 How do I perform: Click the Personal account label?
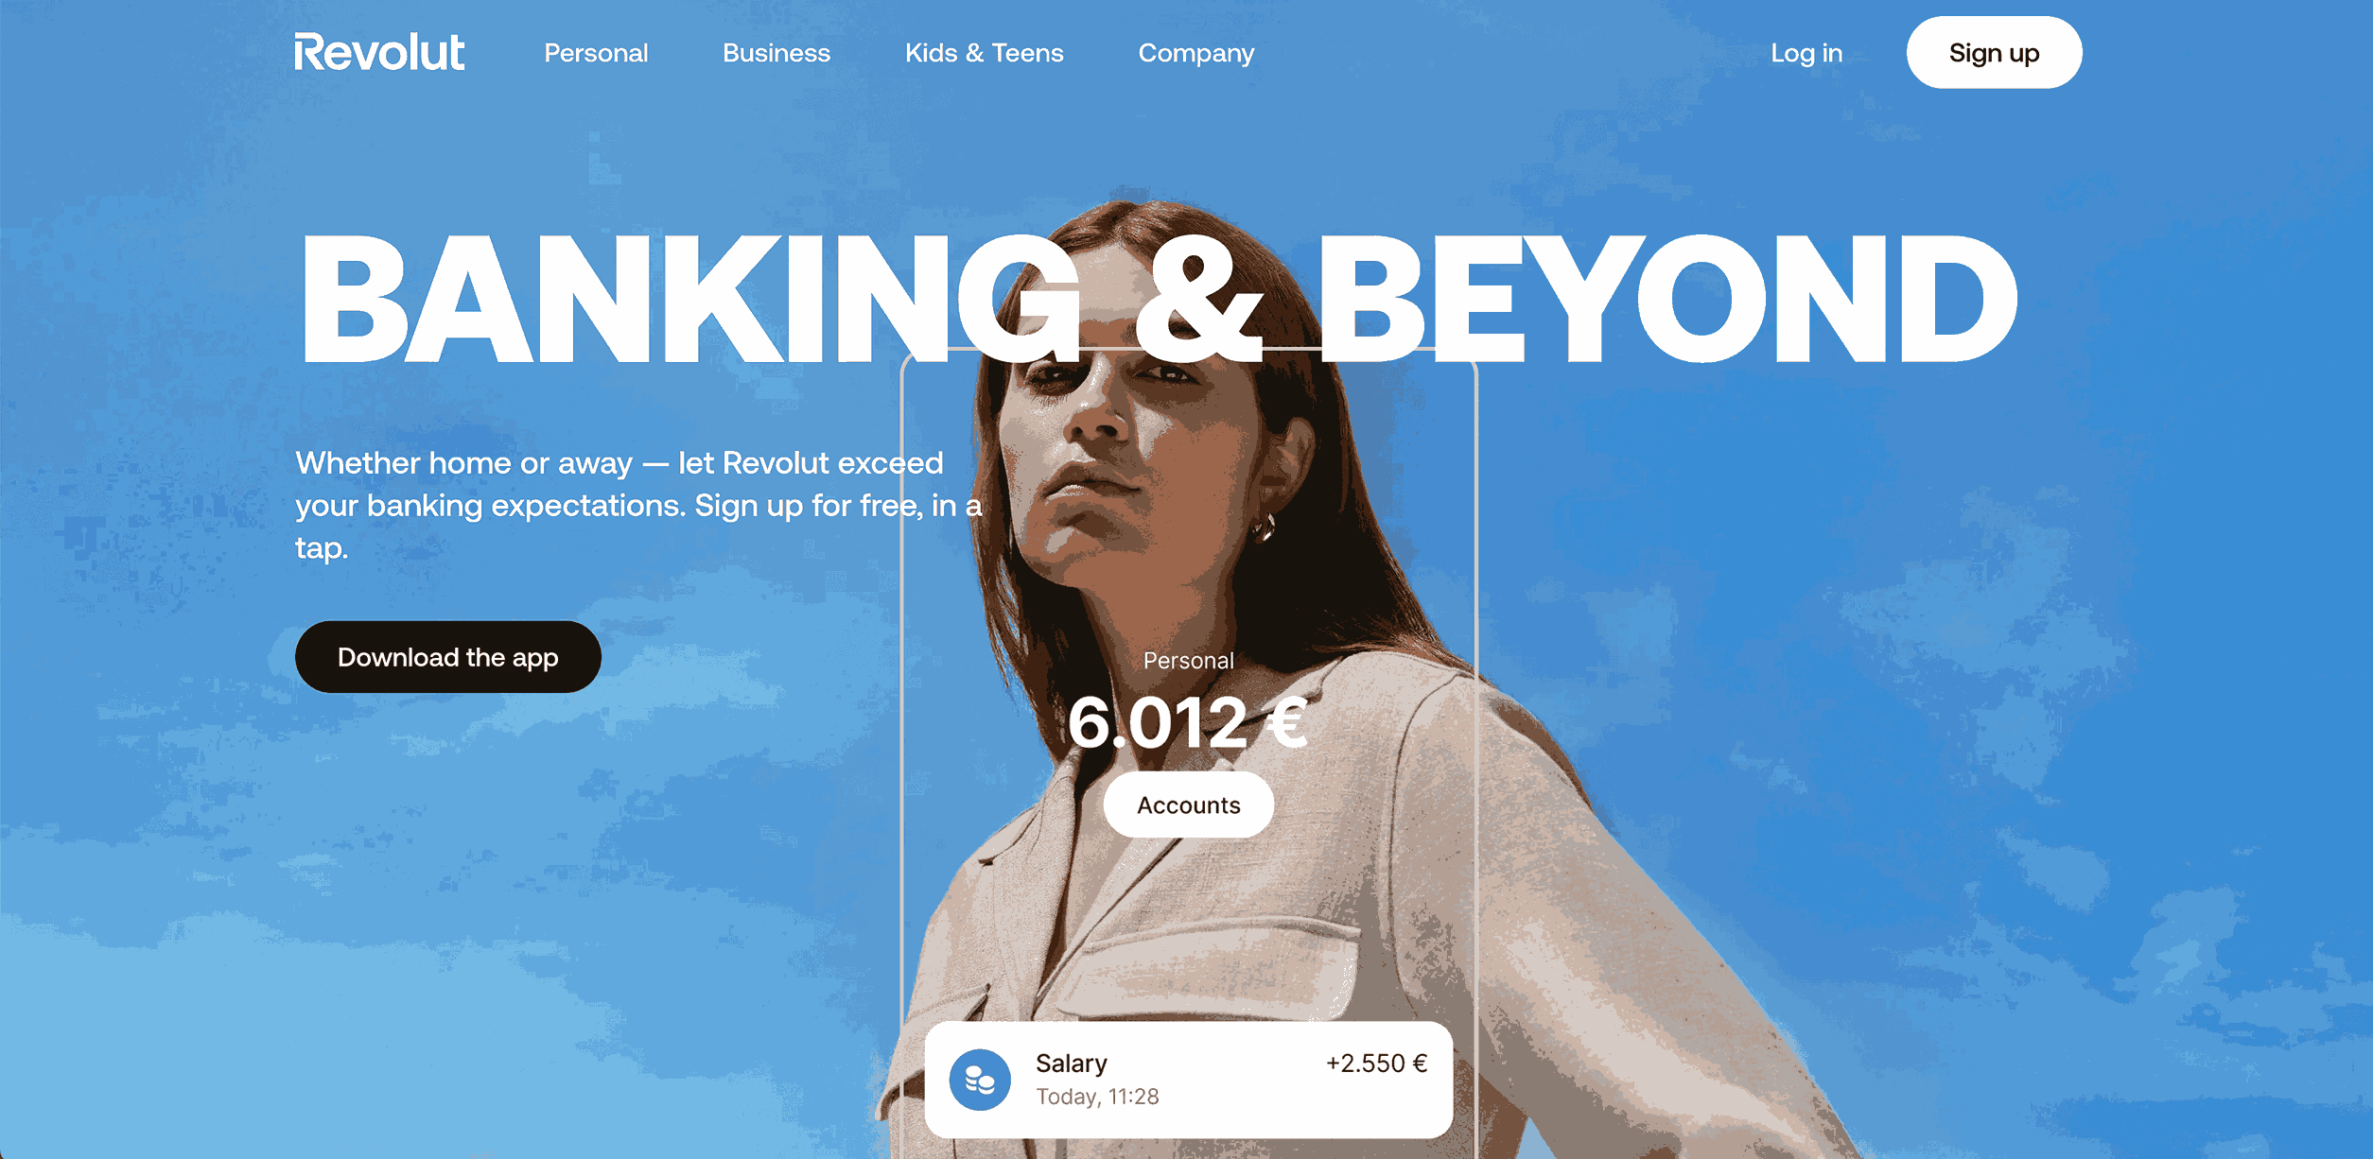[x=1189, y=661]
